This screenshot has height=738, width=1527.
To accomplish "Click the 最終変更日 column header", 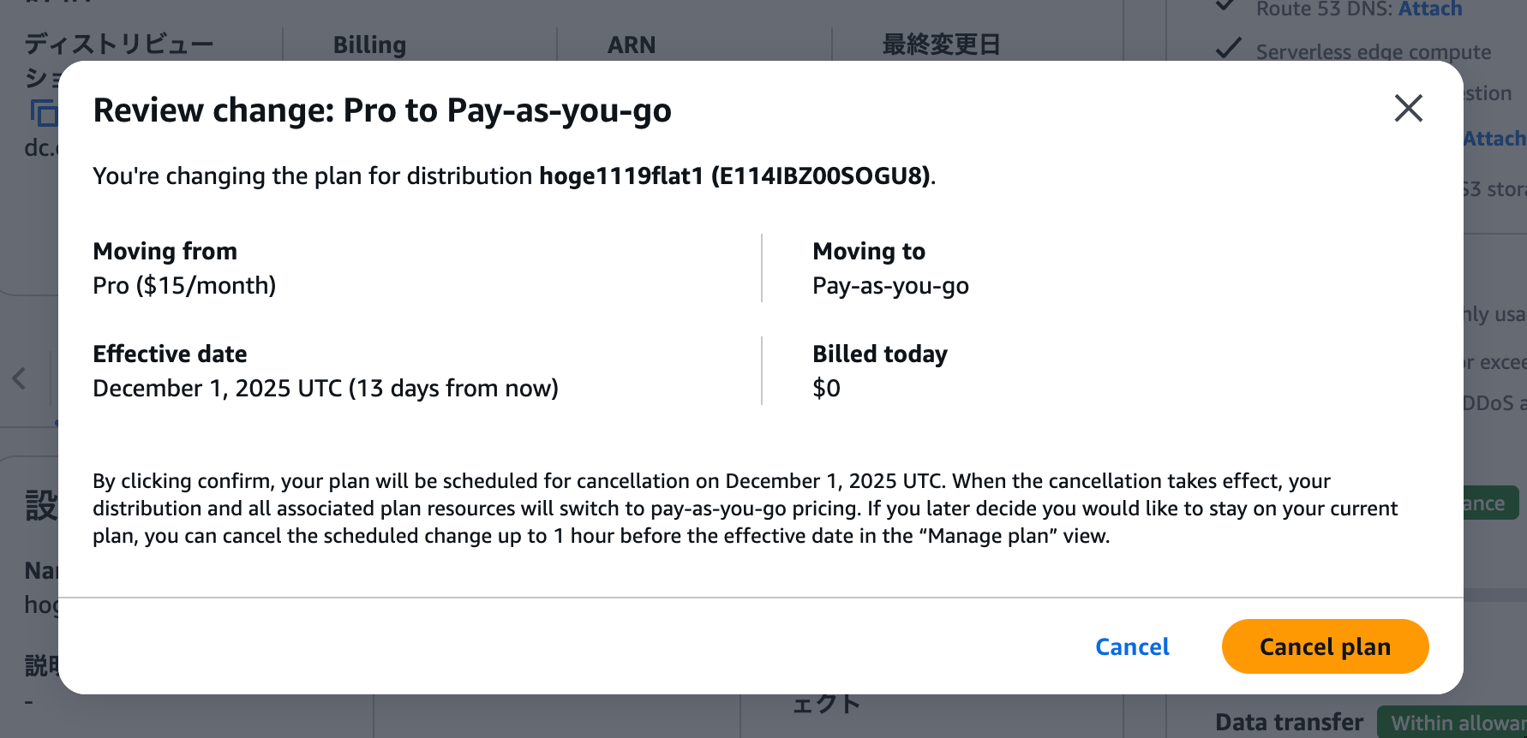I will 941,45.
